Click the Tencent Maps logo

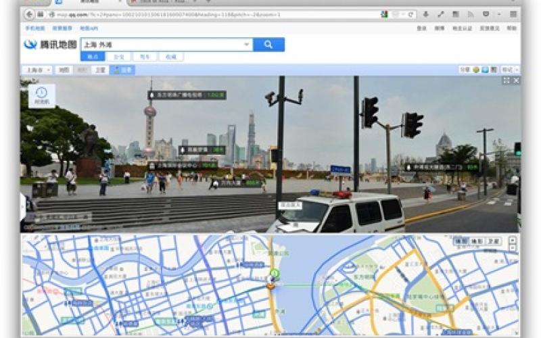[50, 45]
